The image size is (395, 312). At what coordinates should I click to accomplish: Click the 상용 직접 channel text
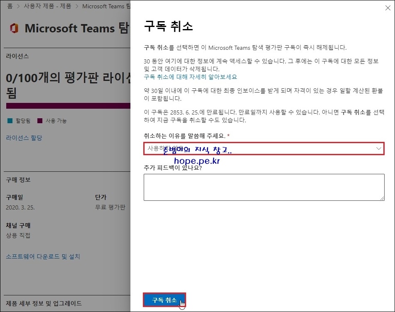click(x=18, y=235)
